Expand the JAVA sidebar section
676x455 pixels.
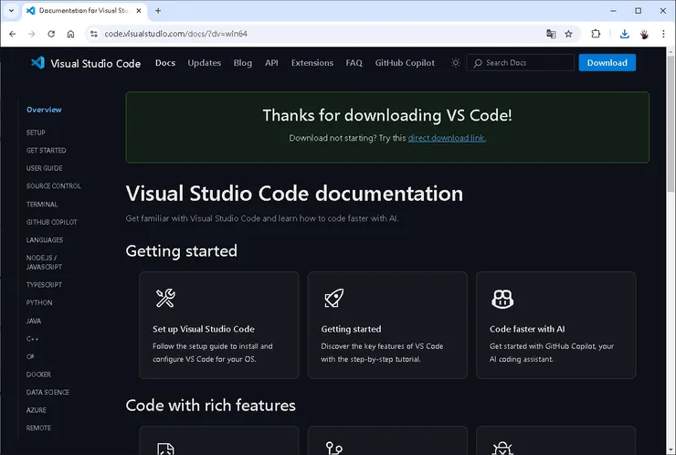click(34, 321)
